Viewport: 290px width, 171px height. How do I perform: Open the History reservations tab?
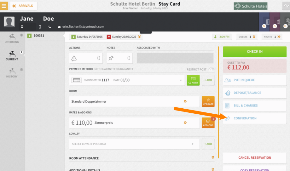[x=12, y=73]
